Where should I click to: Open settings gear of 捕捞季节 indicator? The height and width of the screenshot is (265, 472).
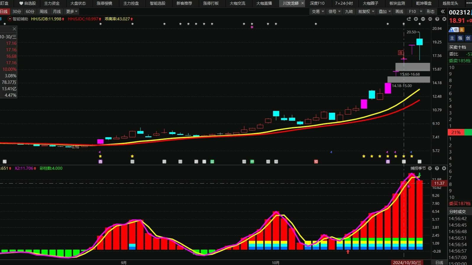[430, 168]
